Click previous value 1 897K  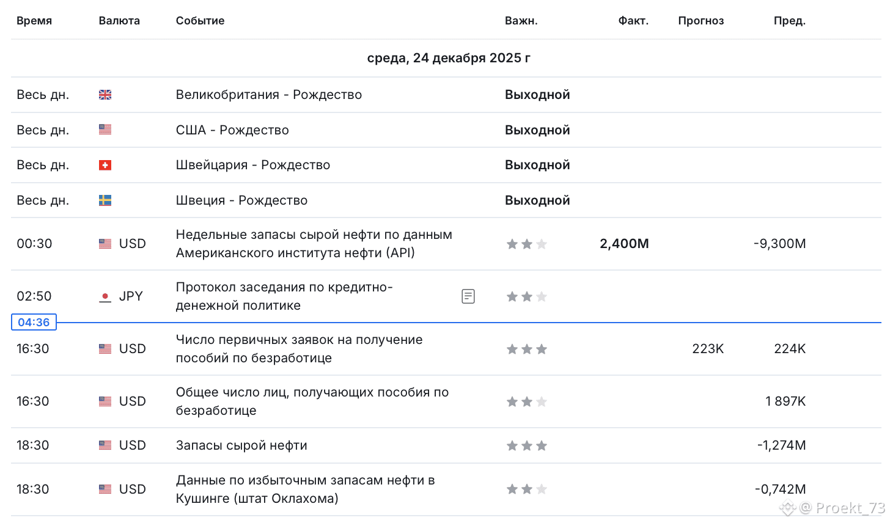pyautogui.click(x=785, y=401)
